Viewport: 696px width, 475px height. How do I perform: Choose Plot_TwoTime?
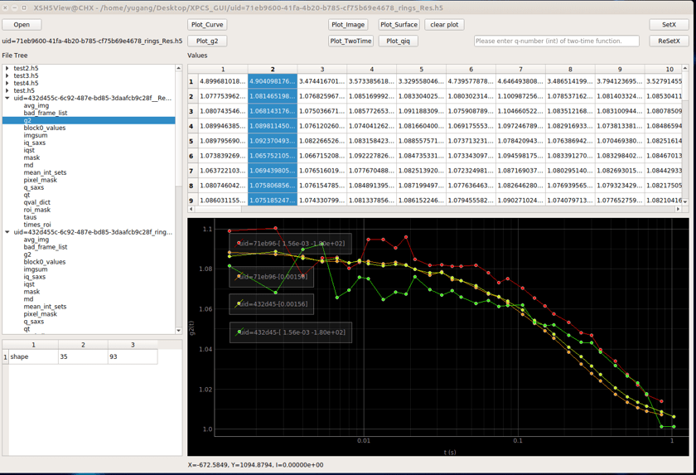350,41
